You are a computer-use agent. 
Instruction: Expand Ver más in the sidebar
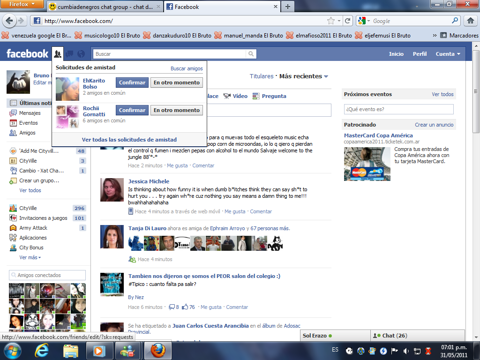coord(30,257)
